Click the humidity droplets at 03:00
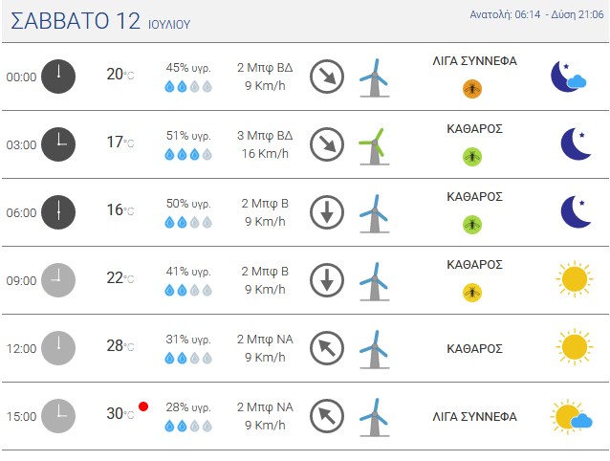The width and height of the screenshot is (610, 461). [x=188, y=154]
